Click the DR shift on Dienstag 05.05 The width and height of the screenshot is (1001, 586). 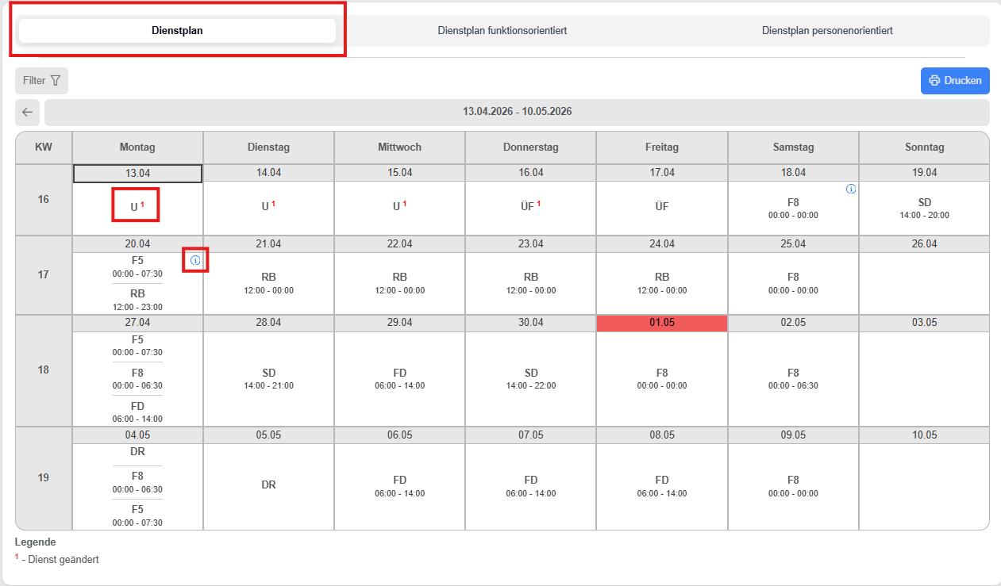268,485
